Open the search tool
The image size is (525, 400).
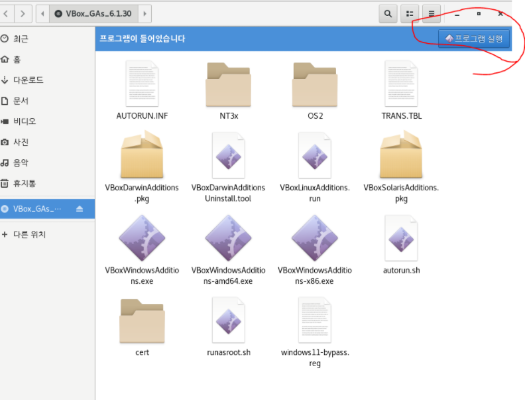pyautogui.click(x=388, y=14)
